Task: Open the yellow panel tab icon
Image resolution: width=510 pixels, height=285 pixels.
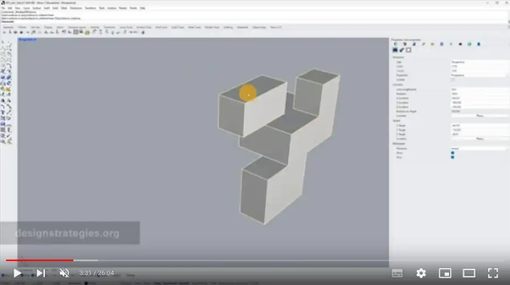Action: pyautogui.click(x=432, y=44)
